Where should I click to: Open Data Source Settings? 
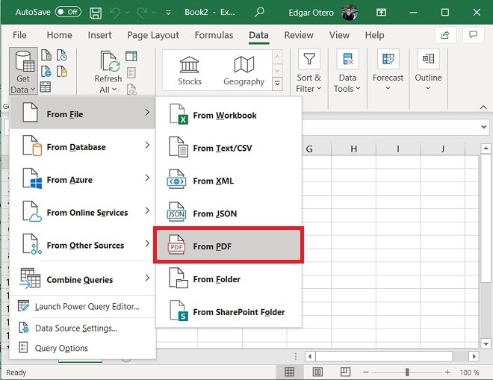pos(83,328)
